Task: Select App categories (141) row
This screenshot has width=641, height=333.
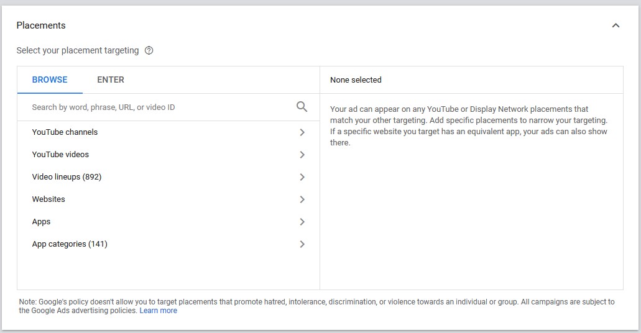Action: [x=70, y=244]
